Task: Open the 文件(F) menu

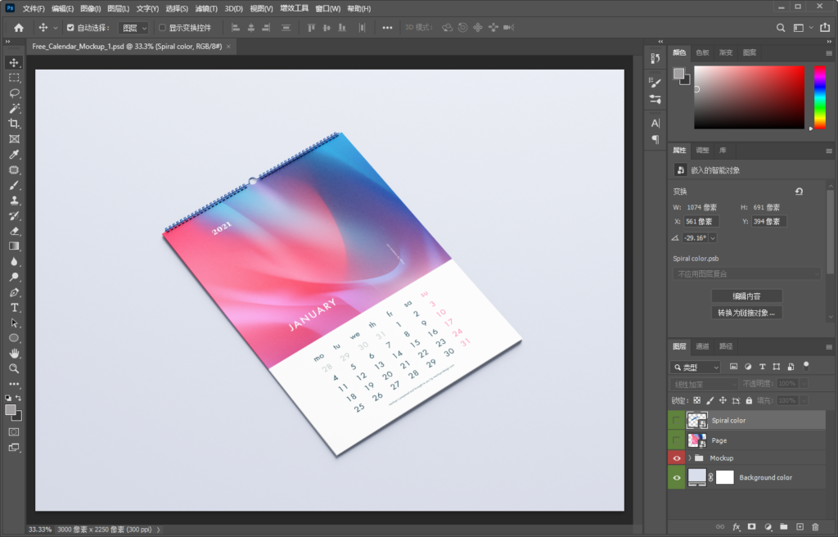Action: pyautogui.click(x=34, y=8)
